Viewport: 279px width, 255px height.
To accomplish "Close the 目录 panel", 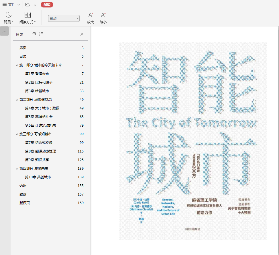I will click(82, 34).
